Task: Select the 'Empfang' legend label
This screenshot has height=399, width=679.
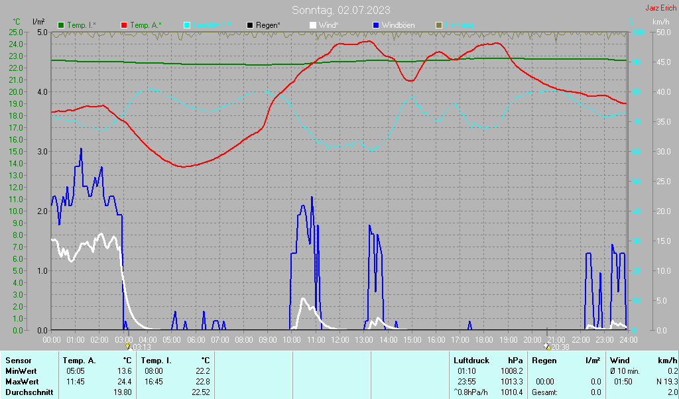Action: pos(459,25)
